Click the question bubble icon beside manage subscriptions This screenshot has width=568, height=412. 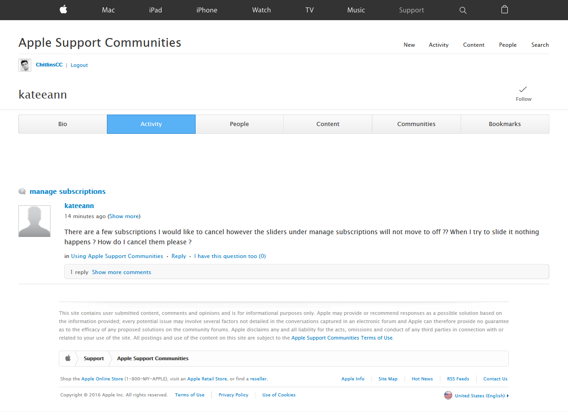coord(22,192)
